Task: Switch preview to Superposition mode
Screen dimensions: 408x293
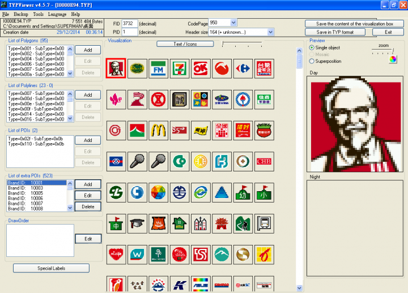Action: tap(312, 61)
